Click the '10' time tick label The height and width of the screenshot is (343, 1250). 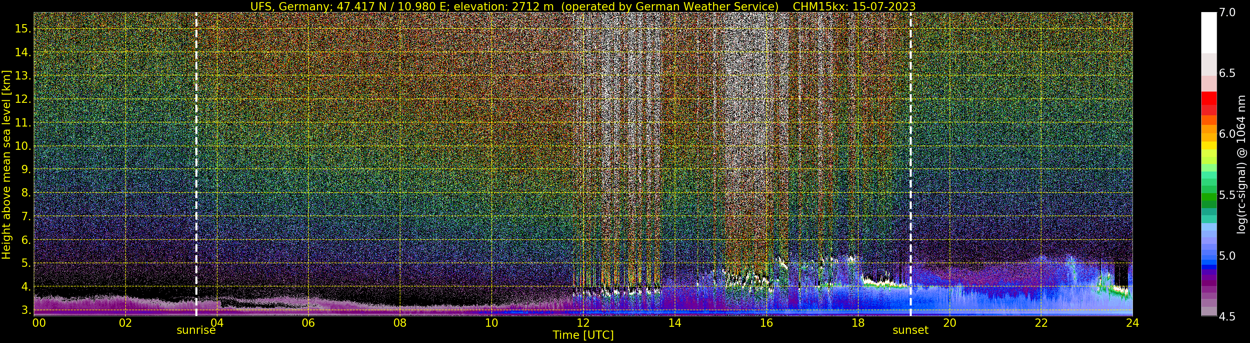(491, 323)
